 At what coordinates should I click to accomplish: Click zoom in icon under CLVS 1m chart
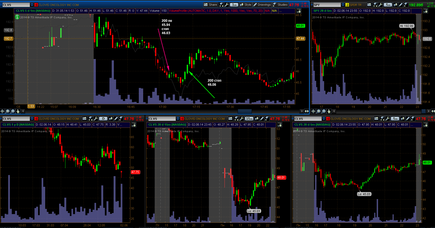point(8,111)
